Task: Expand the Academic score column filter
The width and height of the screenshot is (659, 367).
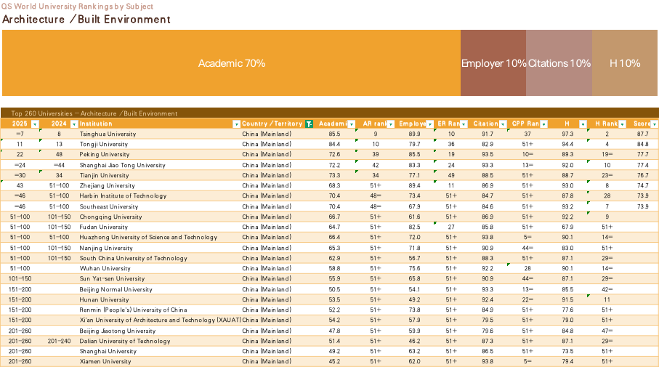Action: (352, 124)
